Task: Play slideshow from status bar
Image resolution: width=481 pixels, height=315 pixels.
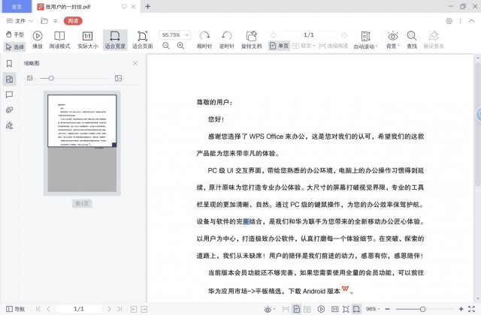Action: (321, 309)
